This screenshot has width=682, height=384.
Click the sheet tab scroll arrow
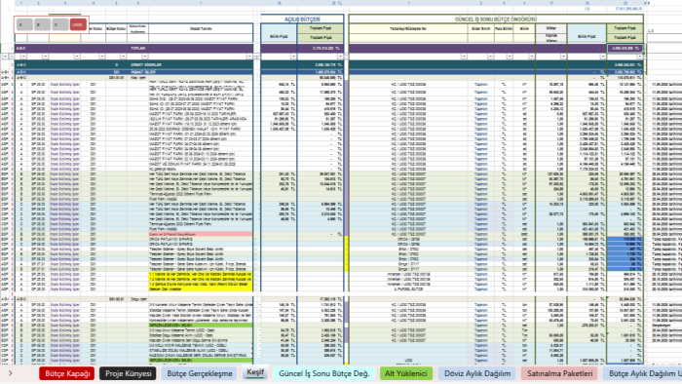click(11, 373)
